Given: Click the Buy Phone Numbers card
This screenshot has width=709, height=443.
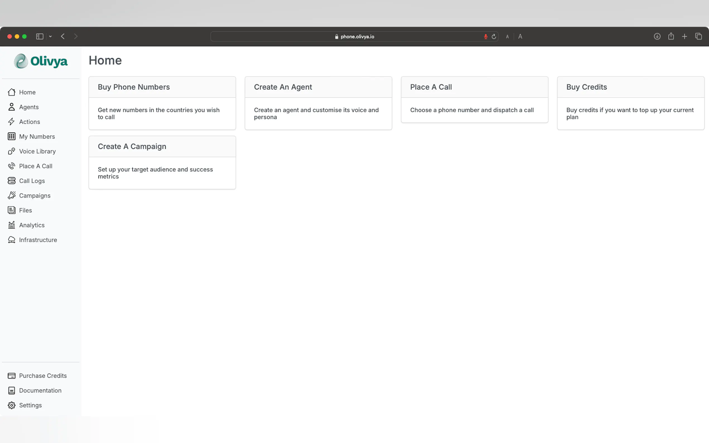Looking at the screenshot, I should click(x=162, y=103).
